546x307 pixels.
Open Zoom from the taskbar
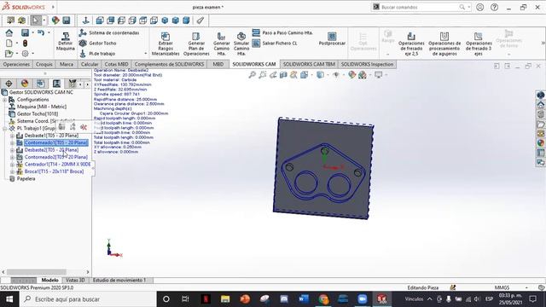pyautogui.click(x=363, y=299)
